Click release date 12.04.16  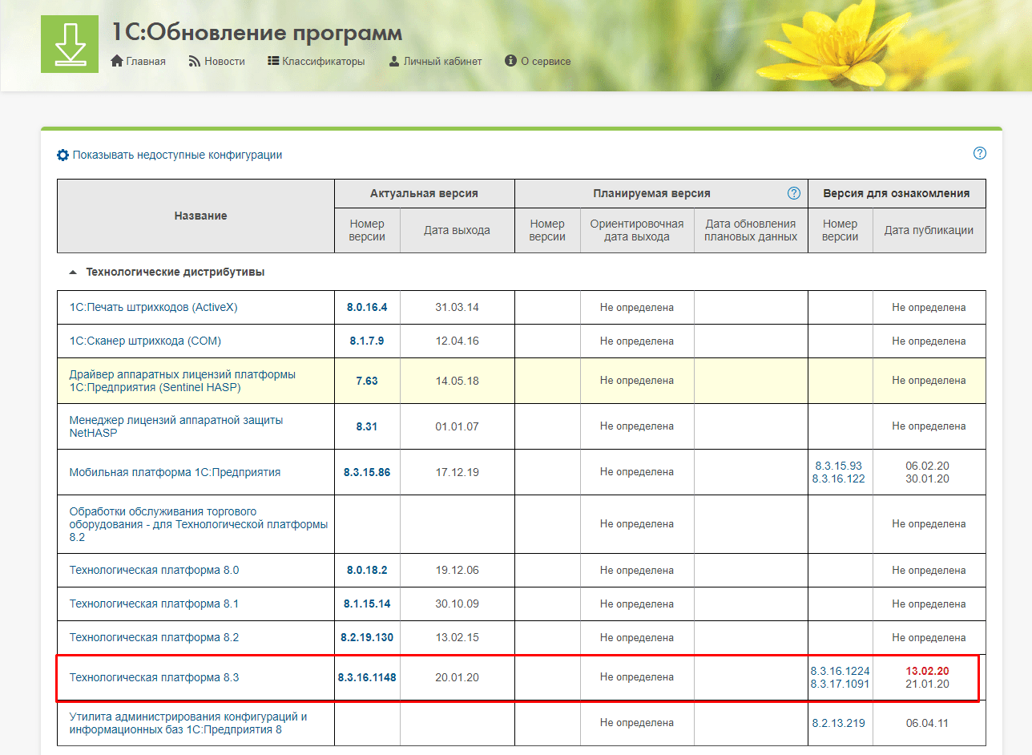pyautogui.click(x=457, y=341)
